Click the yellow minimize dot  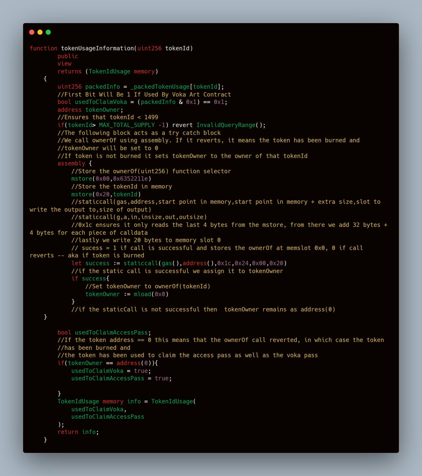click(40, 32)
